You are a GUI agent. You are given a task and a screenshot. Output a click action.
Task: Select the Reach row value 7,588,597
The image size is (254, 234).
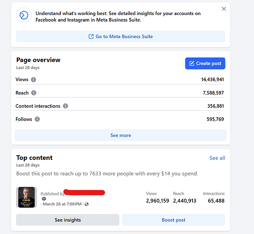coord(213,93)
